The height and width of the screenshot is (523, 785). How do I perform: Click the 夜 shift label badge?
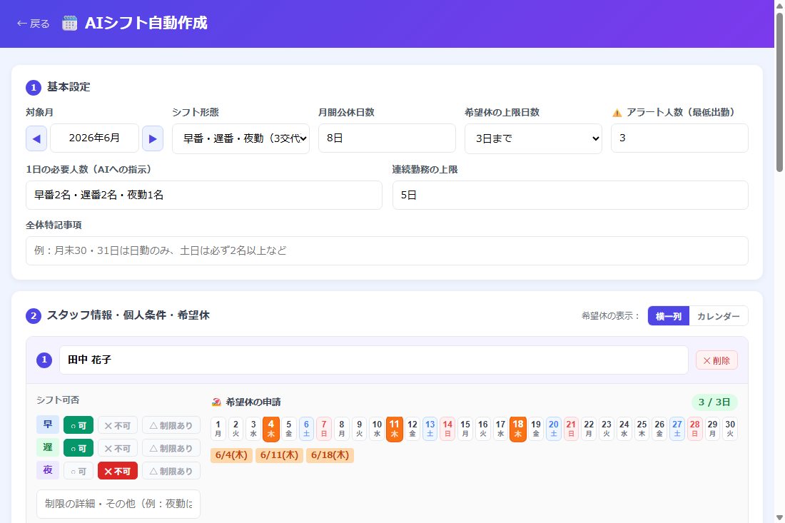48,470
